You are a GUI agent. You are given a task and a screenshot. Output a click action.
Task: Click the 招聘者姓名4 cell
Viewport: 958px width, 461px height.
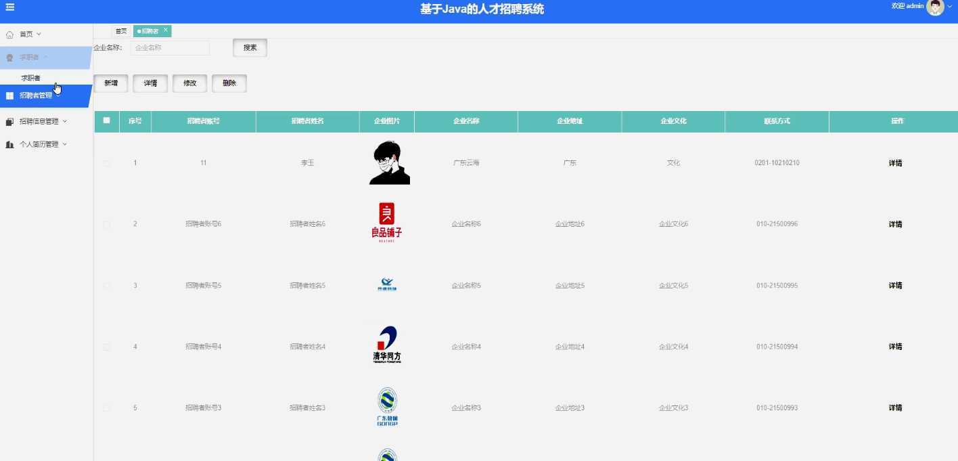point(307,347)
